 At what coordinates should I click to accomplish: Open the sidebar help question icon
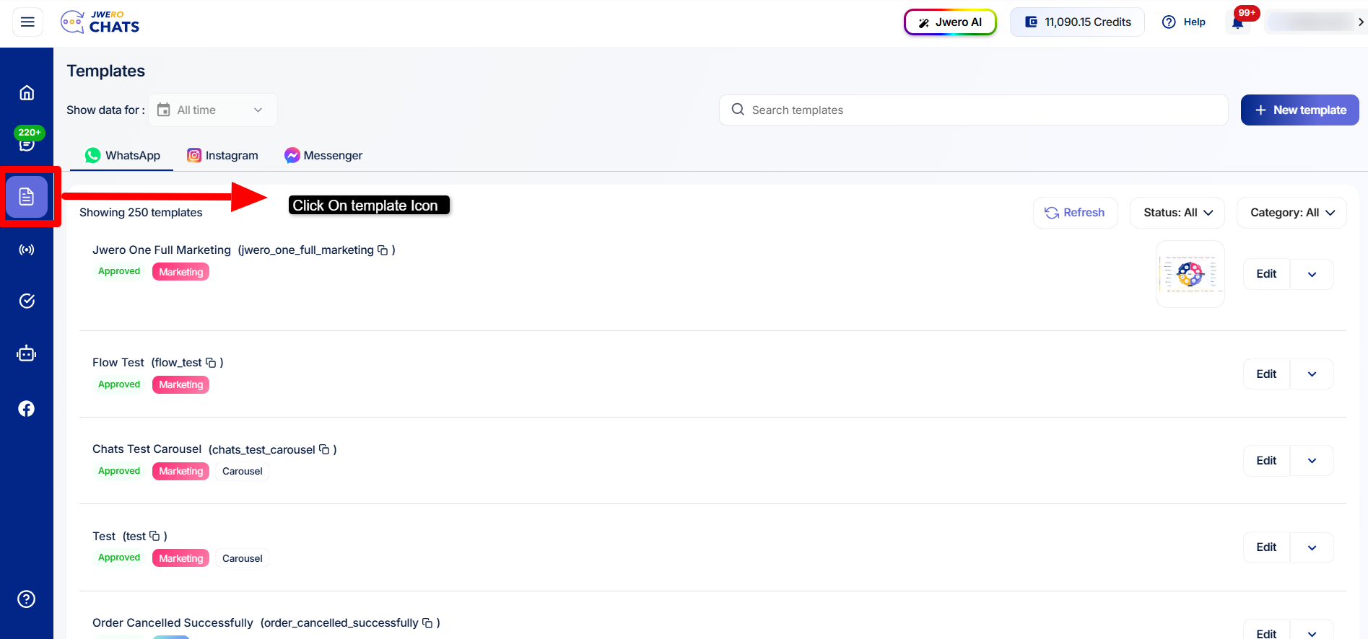click(x=27, y=599)
